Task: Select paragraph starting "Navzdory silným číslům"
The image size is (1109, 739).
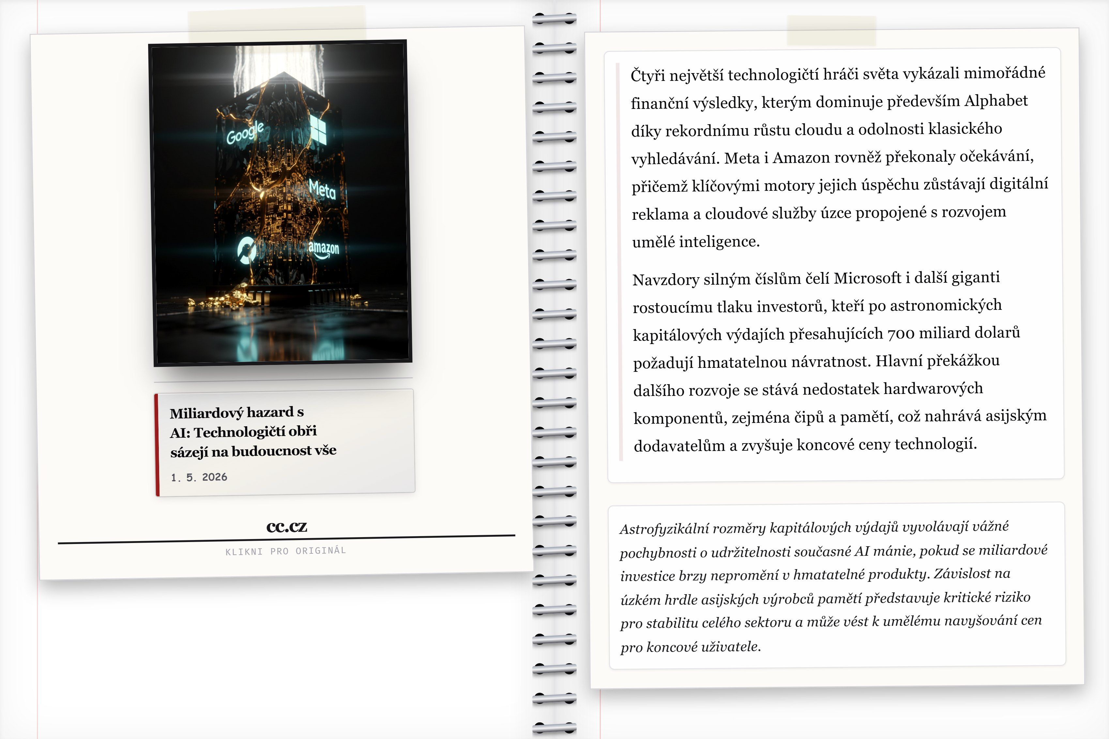Action: [839, 361]
